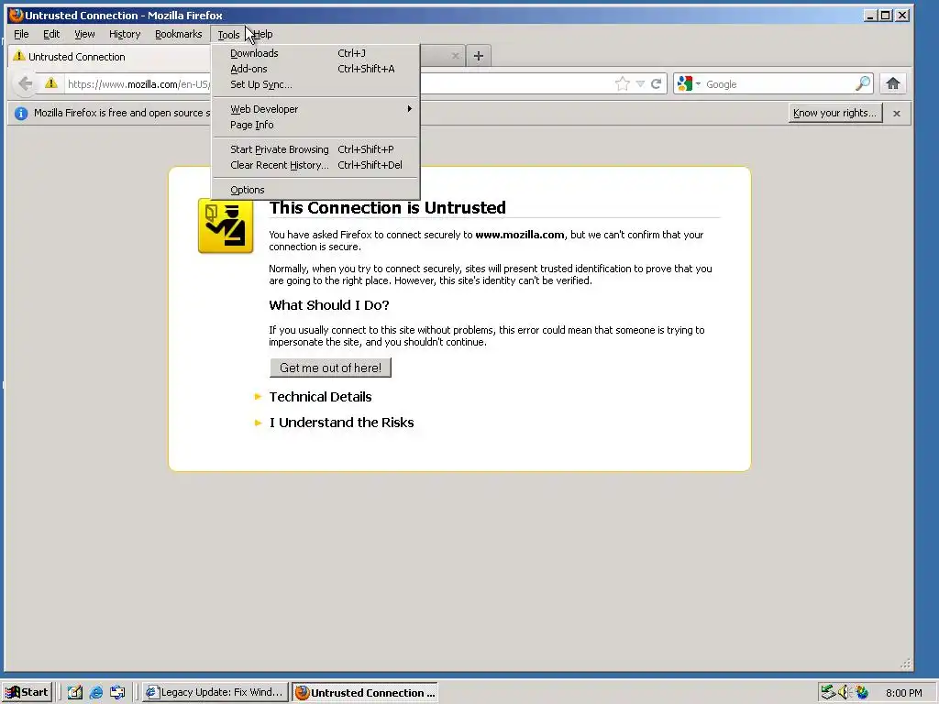The image size is (939, 704).
Task: Click the window resize grip corner
Action: pos(906,664)
